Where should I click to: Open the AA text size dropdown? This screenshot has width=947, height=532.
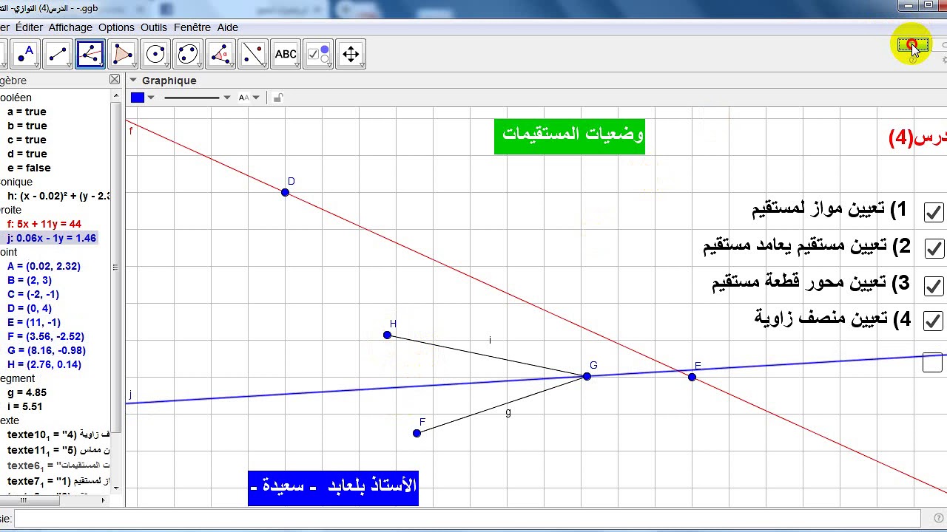point(256,98)
